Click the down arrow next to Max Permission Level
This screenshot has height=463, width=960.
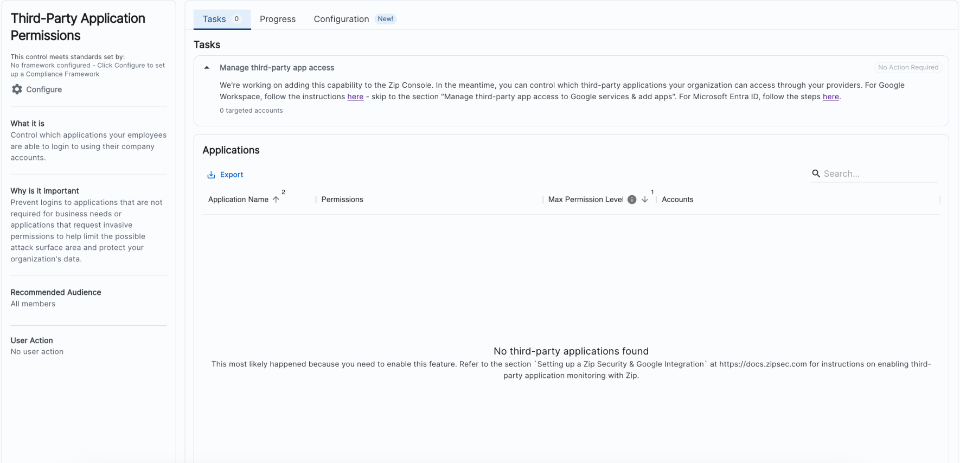point(645,200)
